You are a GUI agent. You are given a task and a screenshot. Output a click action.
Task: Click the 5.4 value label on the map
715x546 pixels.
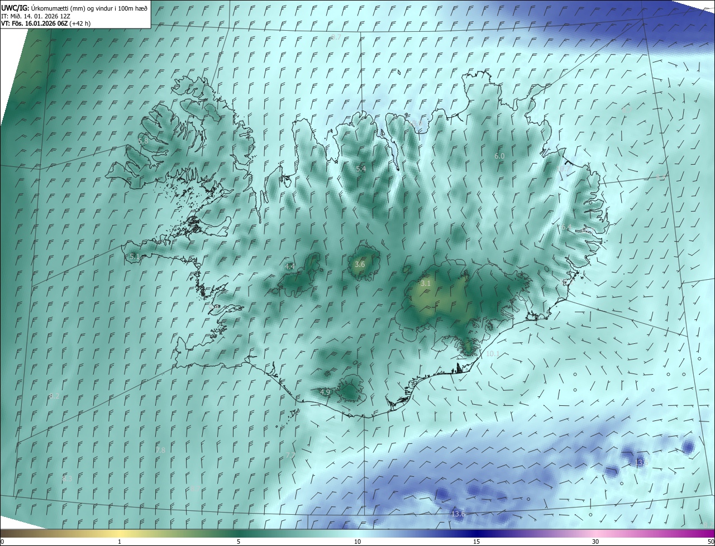(361, 169)
